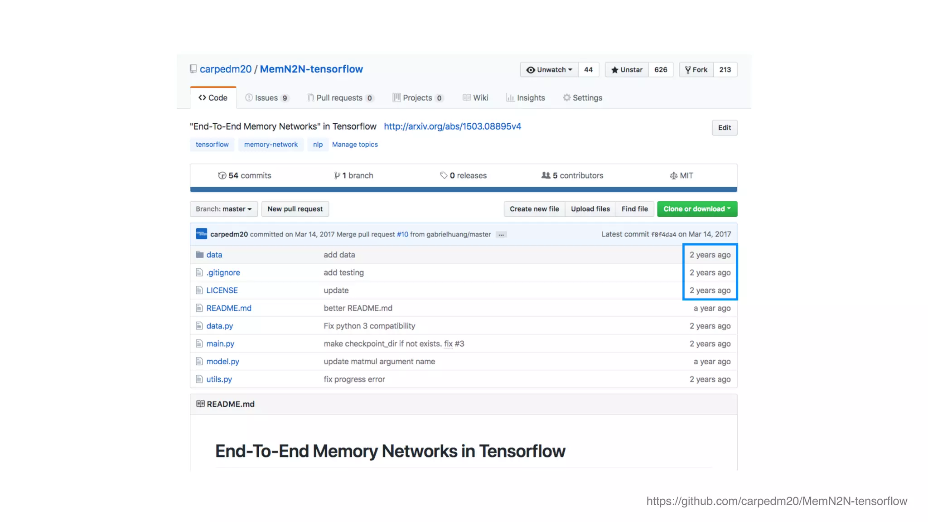View the 213 forks count
Viewport: 928px width, 522px height.
pyautogui.click(x=725, y=70)
